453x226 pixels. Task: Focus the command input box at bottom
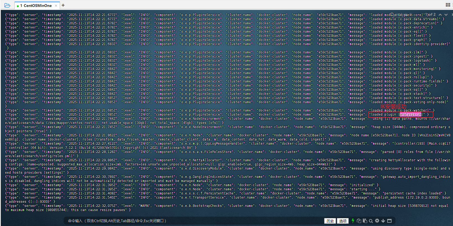tap(194, 221)
